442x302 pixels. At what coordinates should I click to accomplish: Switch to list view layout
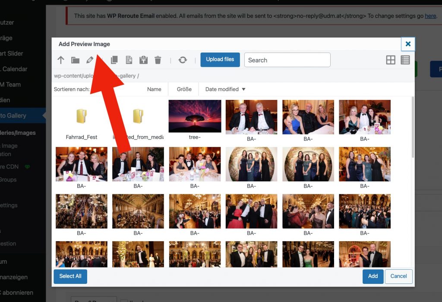pyautogui.click(x=405, y=60)
